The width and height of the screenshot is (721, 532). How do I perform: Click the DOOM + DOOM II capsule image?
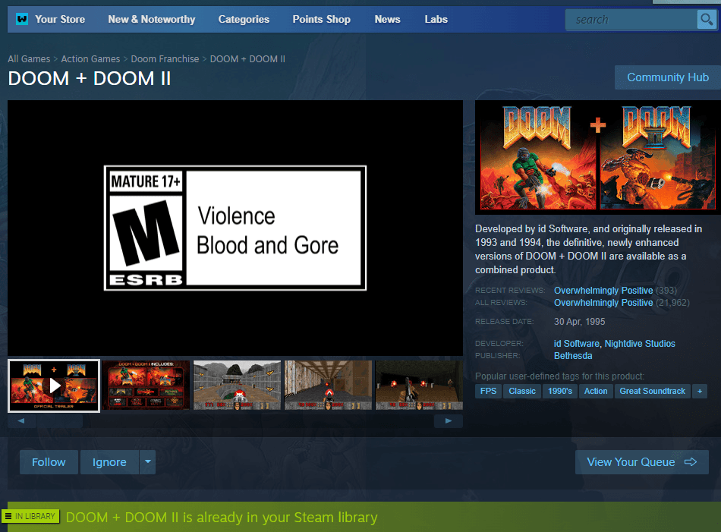[x=598, y=157]
